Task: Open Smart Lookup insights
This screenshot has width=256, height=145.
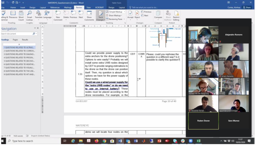Action: [x=30, y=16]
